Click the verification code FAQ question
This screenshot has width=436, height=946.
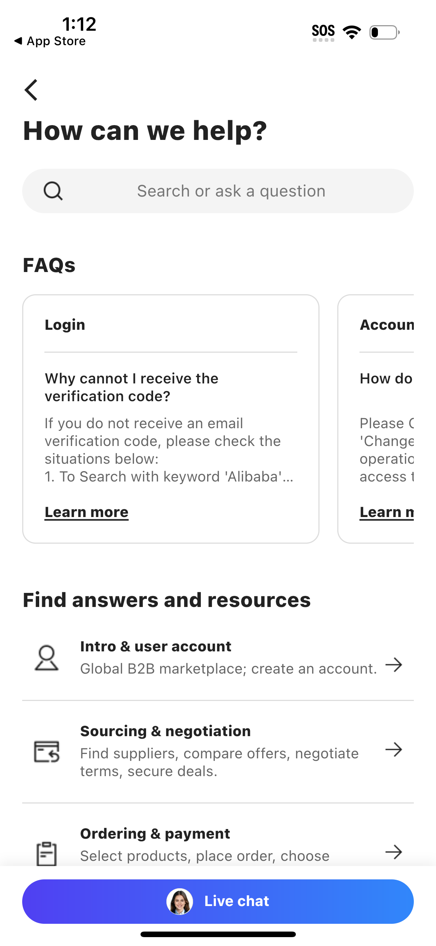(132, 387)
